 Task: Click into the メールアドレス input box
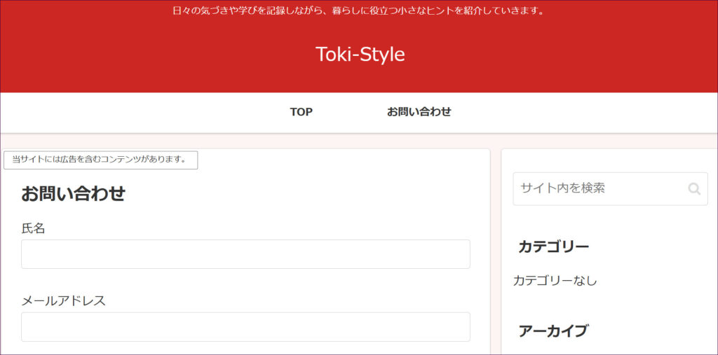tap(245, 327)
